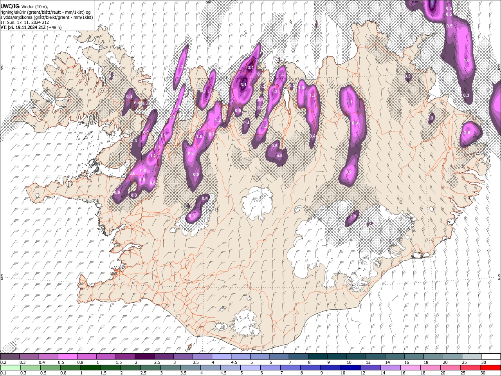501x376 pixels.
Task: Select the deep blue 10 rain legend swatch
Action: 350,367
